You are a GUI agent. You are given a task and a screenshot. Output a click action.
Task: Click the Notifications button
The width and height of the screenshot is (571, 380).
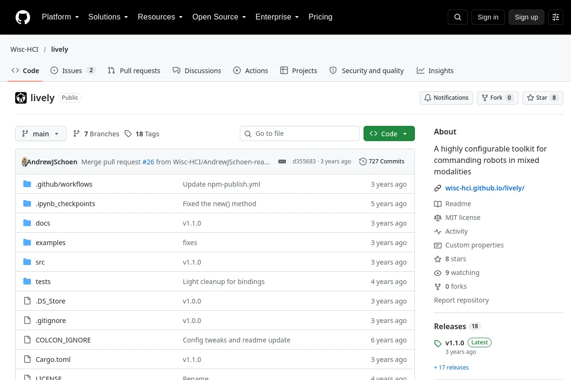(446, 98)
